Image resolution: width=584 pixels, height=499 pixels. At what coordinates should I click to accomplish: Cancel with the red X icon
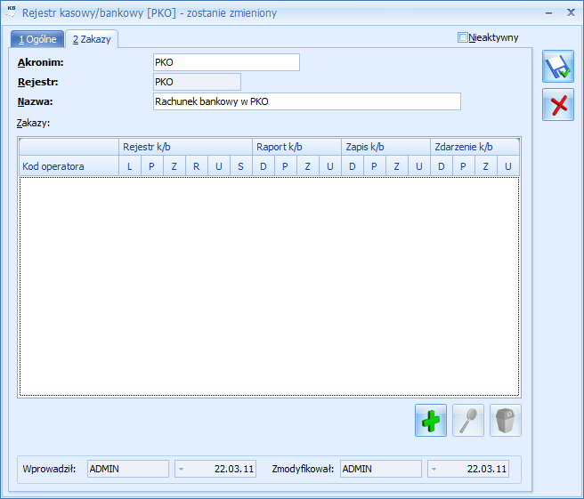coord(557,105)
